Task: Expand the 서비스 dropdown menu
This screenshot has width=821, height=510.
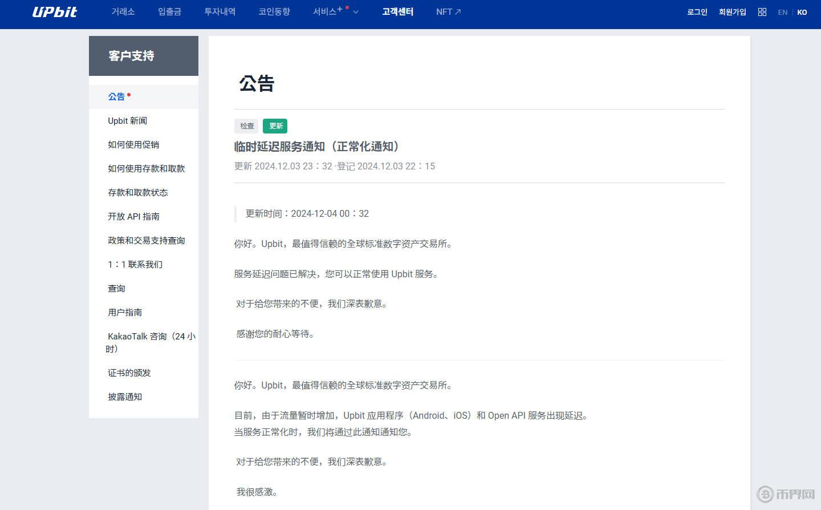Action: (x=355, y=12)
